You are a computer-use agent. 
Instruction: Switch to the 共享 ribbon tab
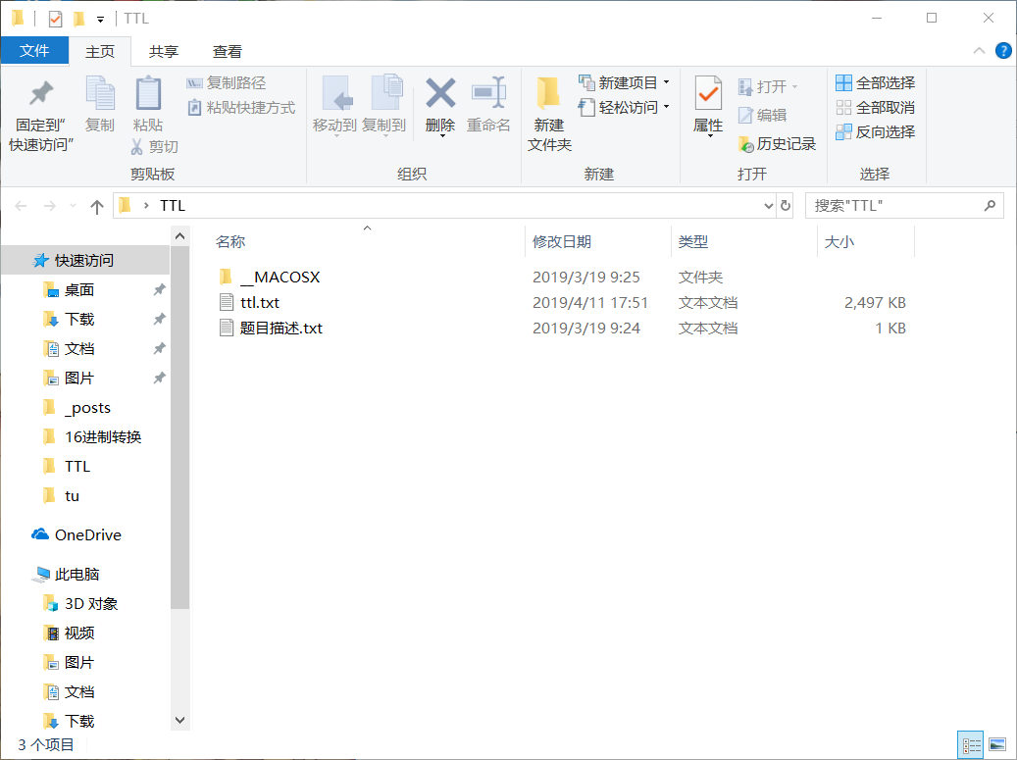[x=164, y=51]
